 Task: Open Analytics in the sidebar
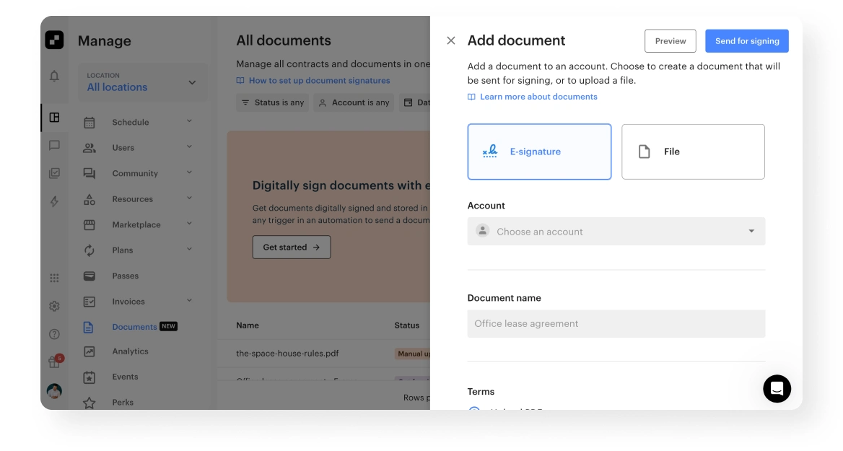point(130,351)
